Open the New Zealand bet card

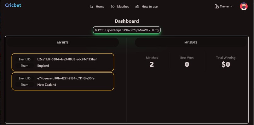[x=63, y=81]
